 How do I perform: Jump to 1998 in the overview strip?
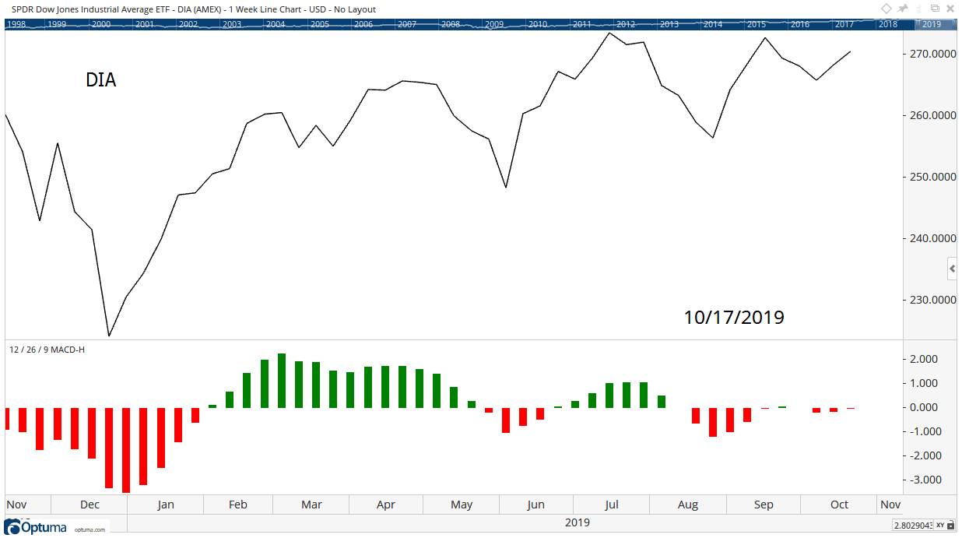15,24
